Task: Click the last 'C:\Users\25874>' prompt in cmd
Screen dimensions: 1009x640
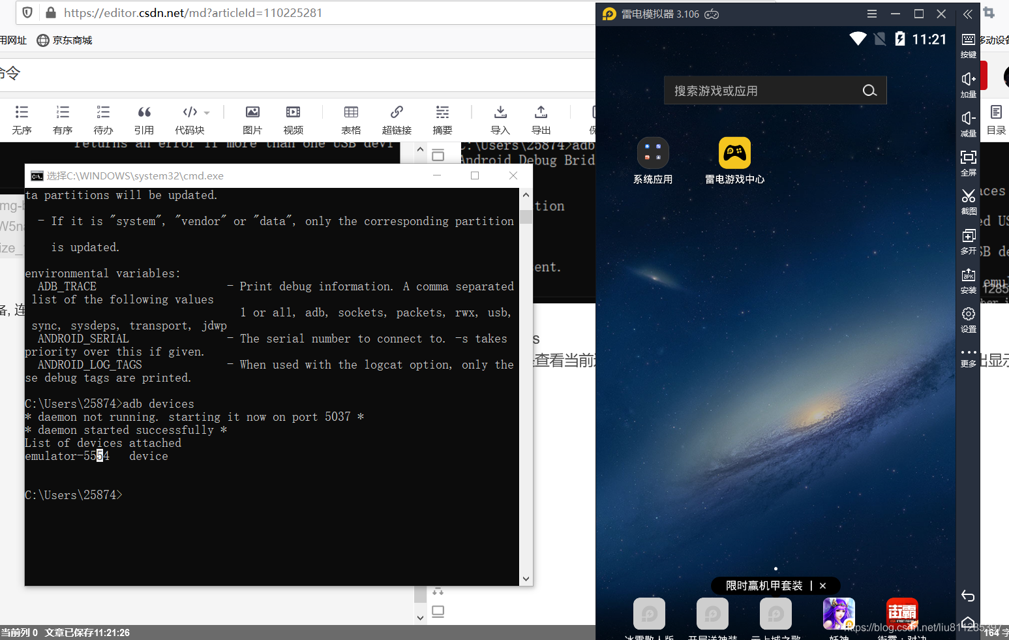Action: 74,495
